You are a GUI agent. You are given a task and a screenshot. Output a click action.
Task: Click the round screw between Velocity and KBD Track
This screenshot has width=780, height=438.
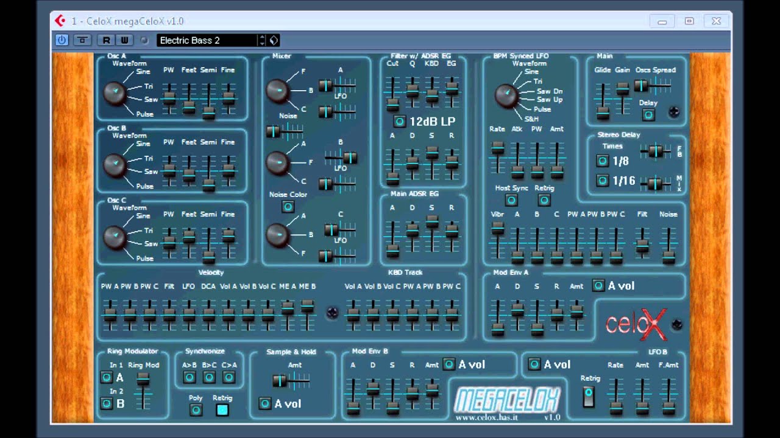pyautogui.click(x=331, y=313)
